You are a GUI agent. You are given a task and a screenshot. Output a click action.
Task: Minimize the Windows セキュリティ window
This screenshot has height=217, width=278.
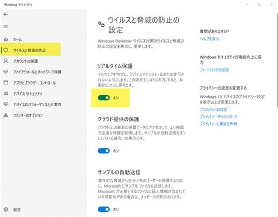(247, 4)
